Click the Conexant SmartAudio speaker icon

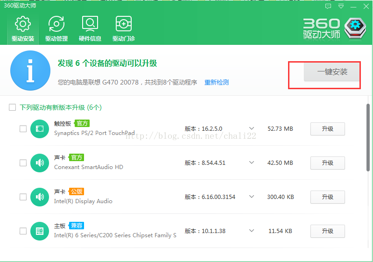click(x=40, y=163)
